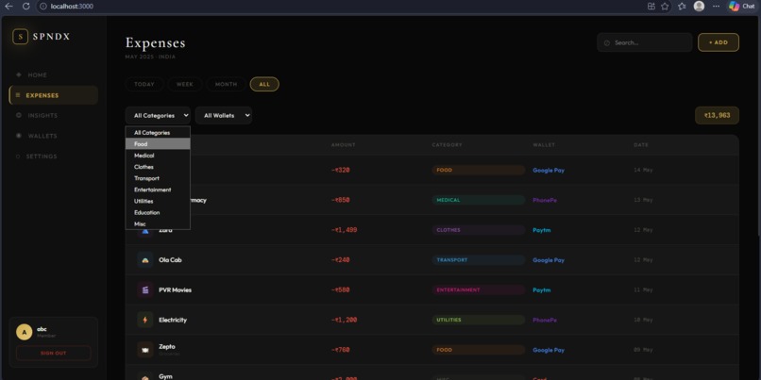Filter expenses by Today
This screenshot has height=380, width=761.
click(x=144, y=84)
